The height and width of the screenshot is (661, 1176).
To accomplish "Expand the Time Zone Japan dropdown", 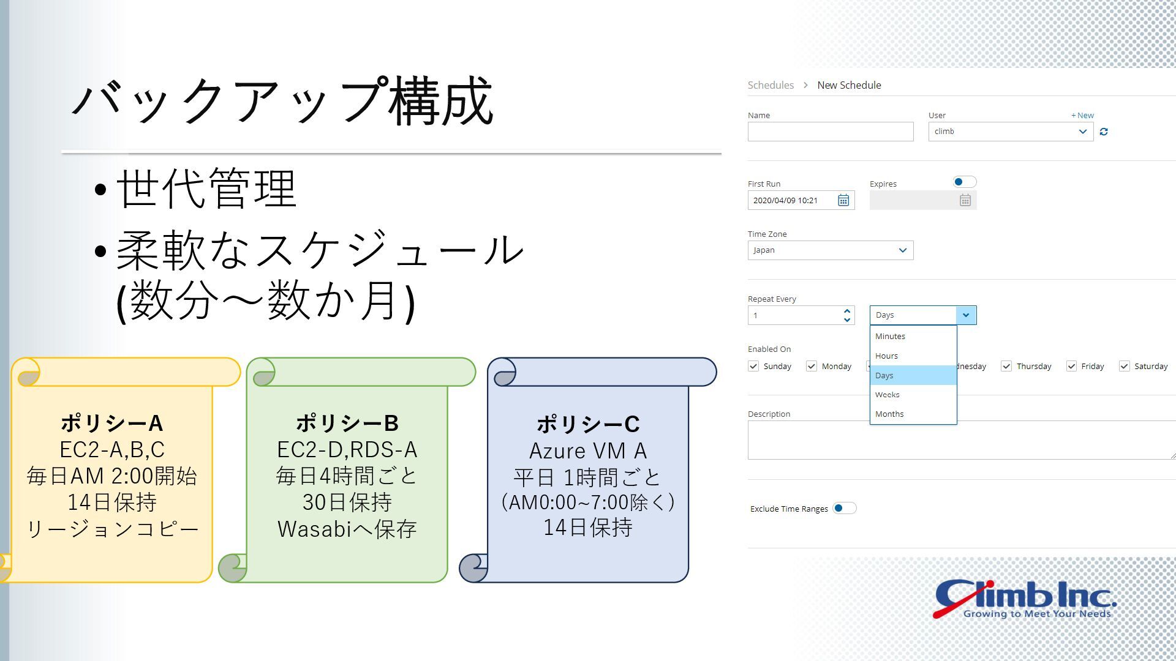I will coord(830,250).
